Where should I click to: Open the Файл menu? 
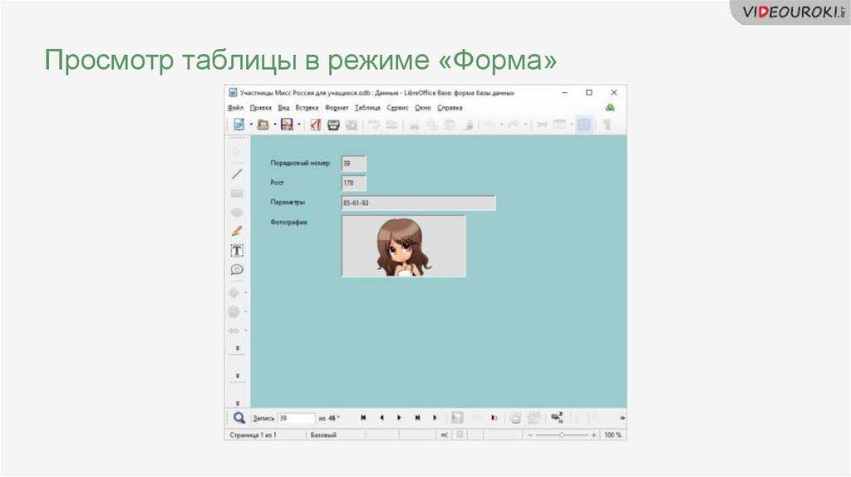point(235,107)
